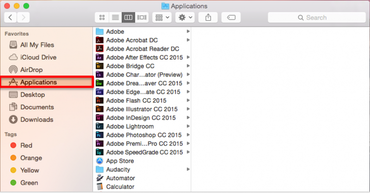370x193 pixels.
Task: Select the Edge Animate CC 2015 icon
Action: 99,92
